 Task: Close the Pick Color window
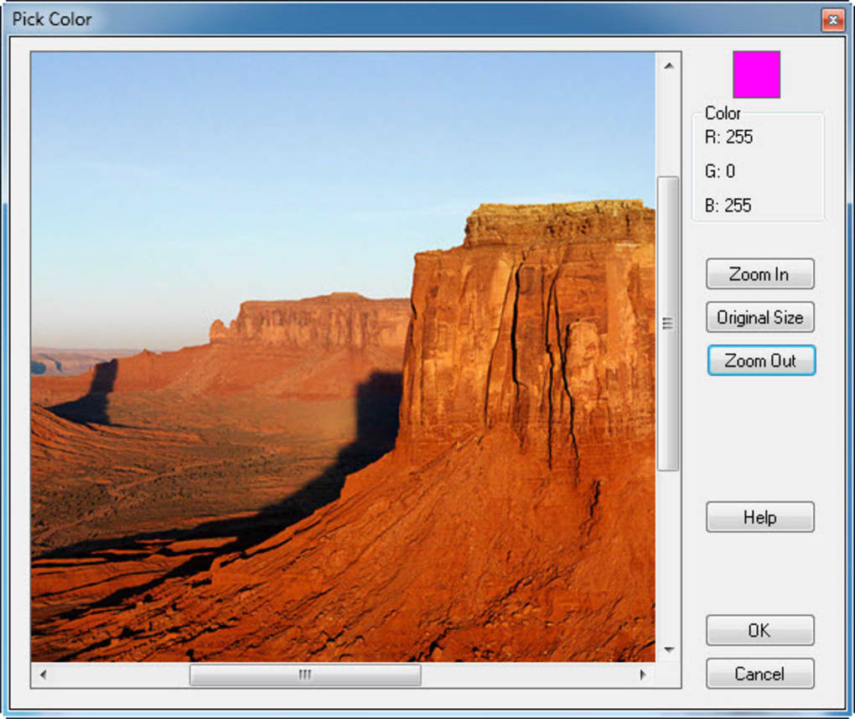832,19
